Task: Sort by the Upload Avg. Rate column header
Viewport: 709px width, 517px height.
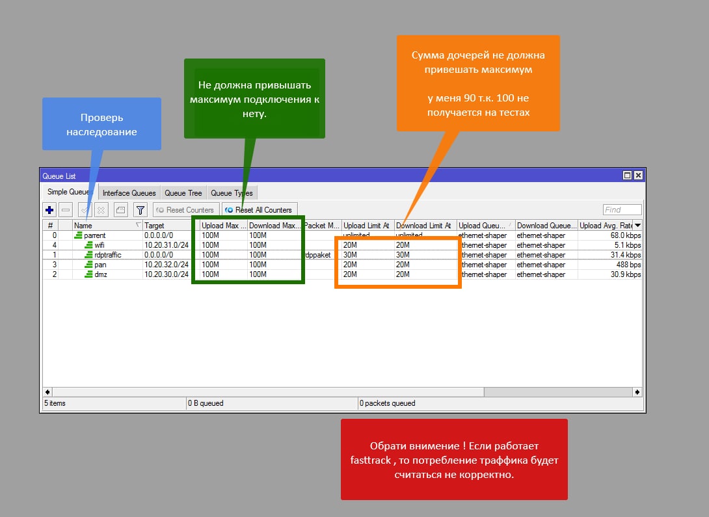Action: point(606,225)
